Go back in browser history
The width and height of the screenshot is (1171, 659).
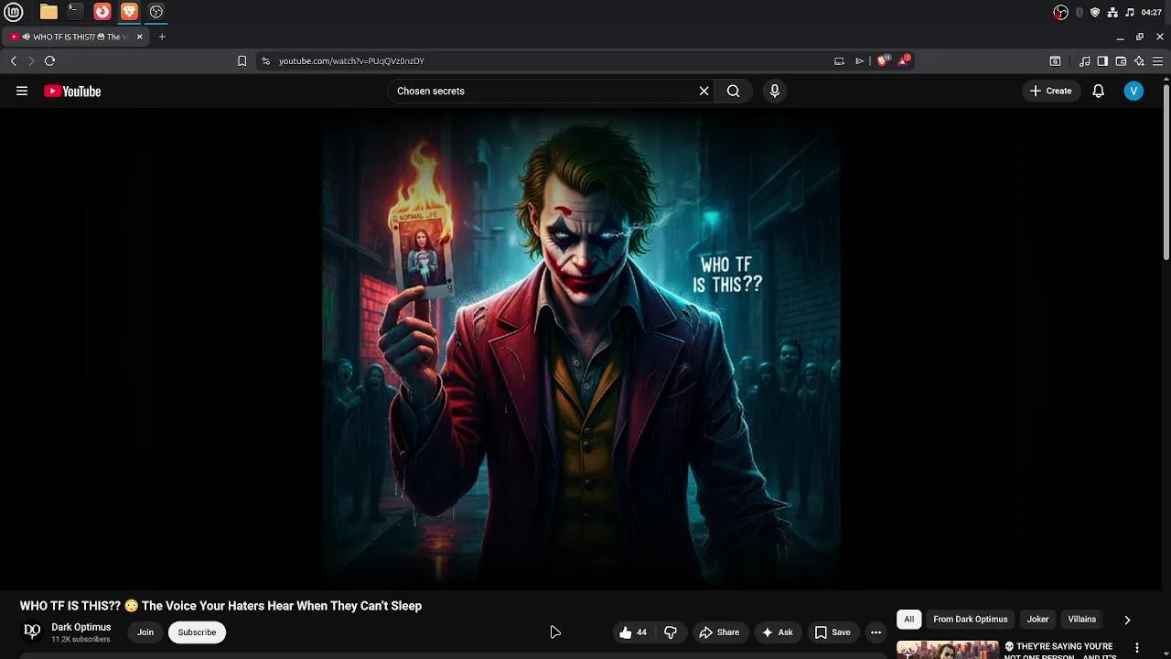(13, 60)
